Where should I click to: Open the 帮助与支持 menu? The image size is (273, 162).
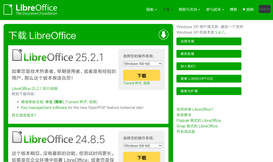coord(189,9)
